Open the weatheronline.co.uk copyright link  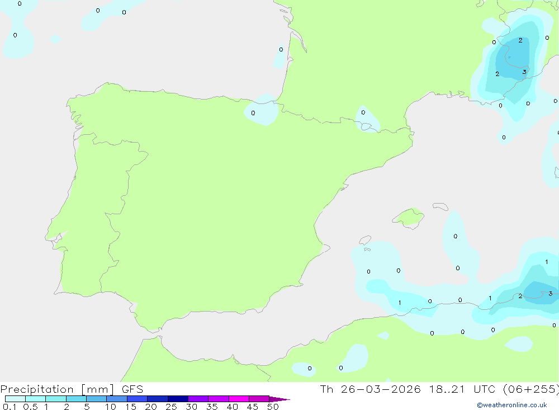[512, 405]
